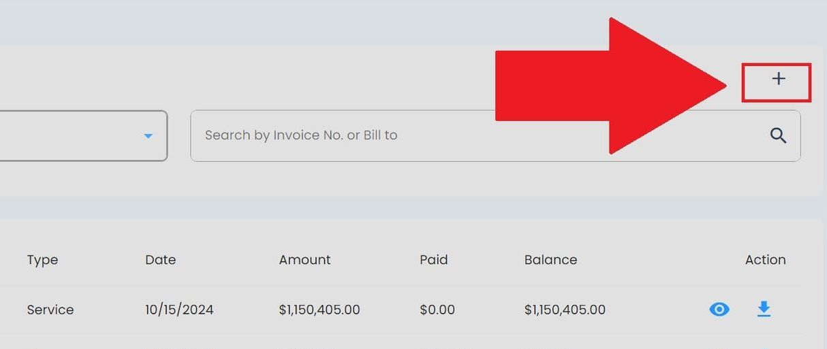Viewport: 827px width, 349px height.
Task: Click the 10/15/2024 date cell
Action: point(179,310)
